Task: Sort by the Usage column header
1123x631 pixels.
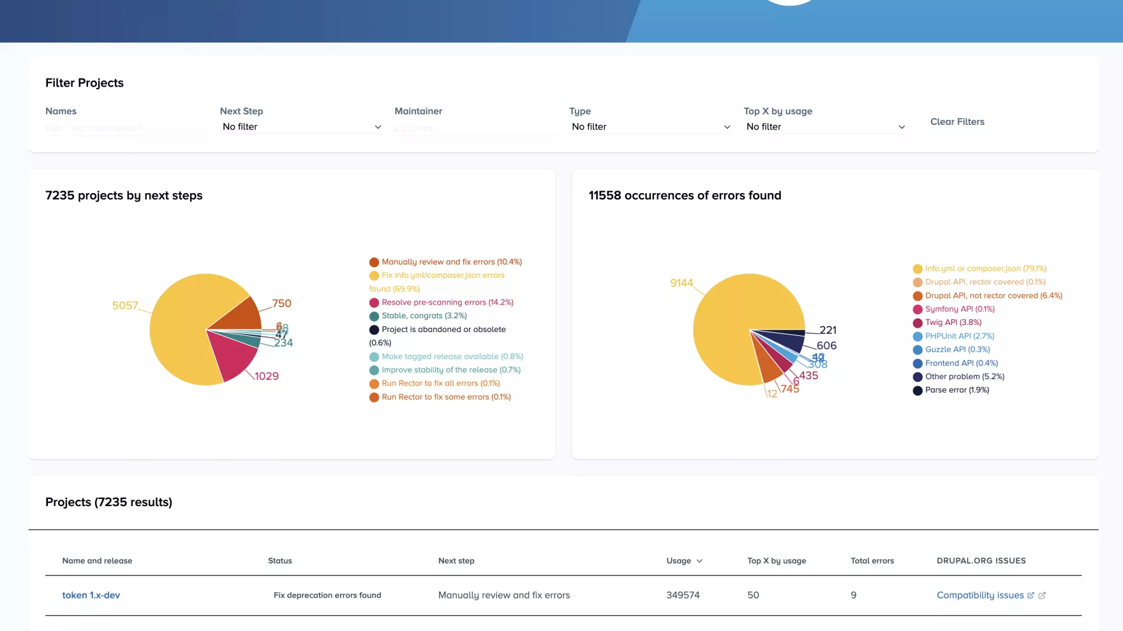Action: point(679,561)
